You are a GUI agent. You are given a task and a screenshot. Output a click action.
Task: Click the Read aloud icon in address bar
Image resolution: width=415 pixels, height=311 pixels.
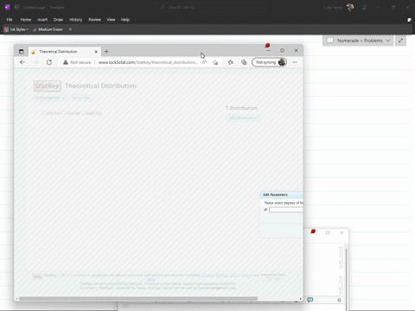click(x=204, y=62)
